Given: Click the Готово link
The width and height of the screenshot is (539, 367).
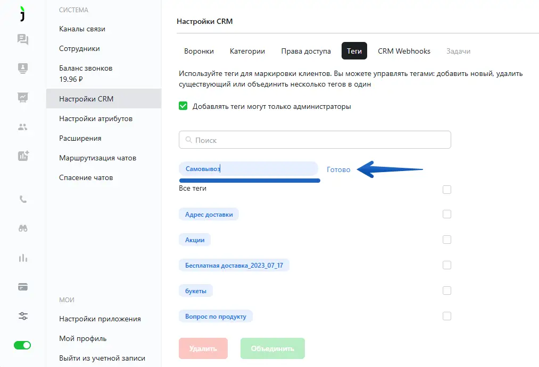Looking at the screenshot, I should pyautogui.click(x=338, y=170).
